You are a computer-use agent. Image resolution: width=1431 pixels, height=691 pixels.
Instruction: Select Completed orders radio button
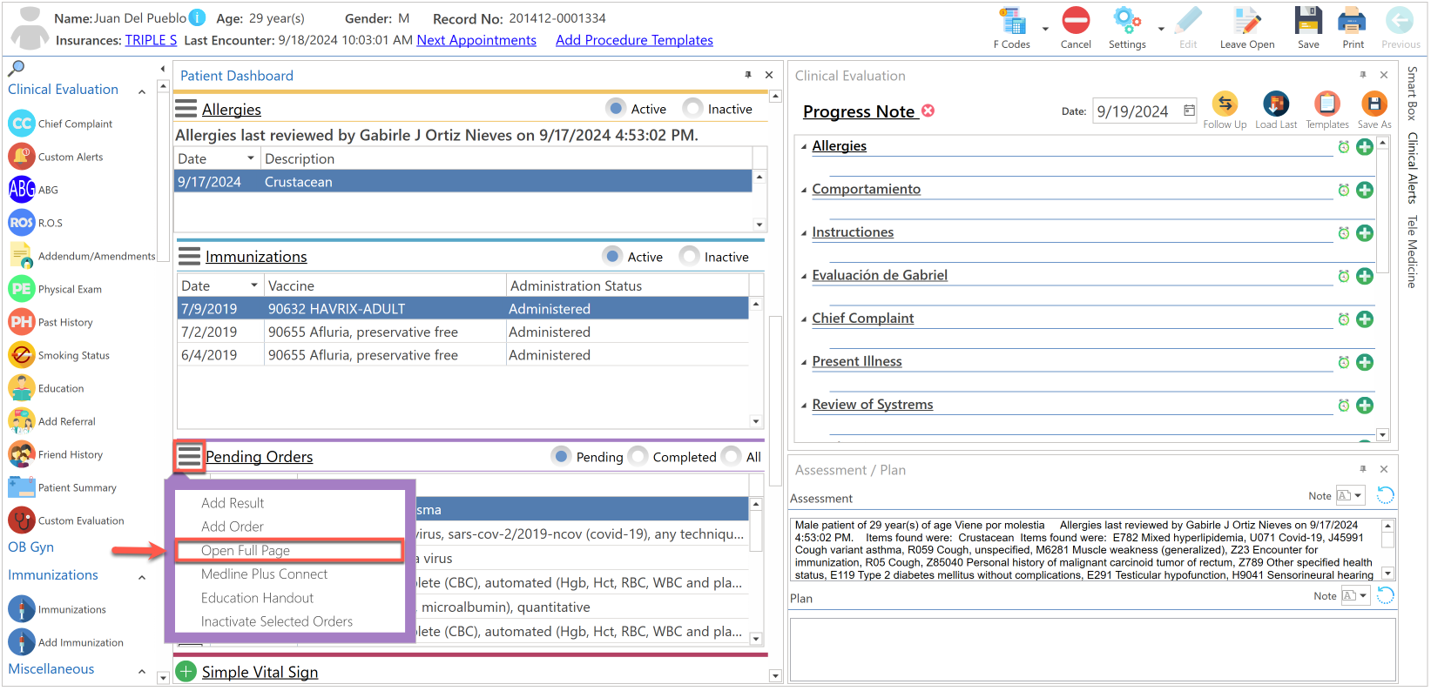tap(638, 456)
